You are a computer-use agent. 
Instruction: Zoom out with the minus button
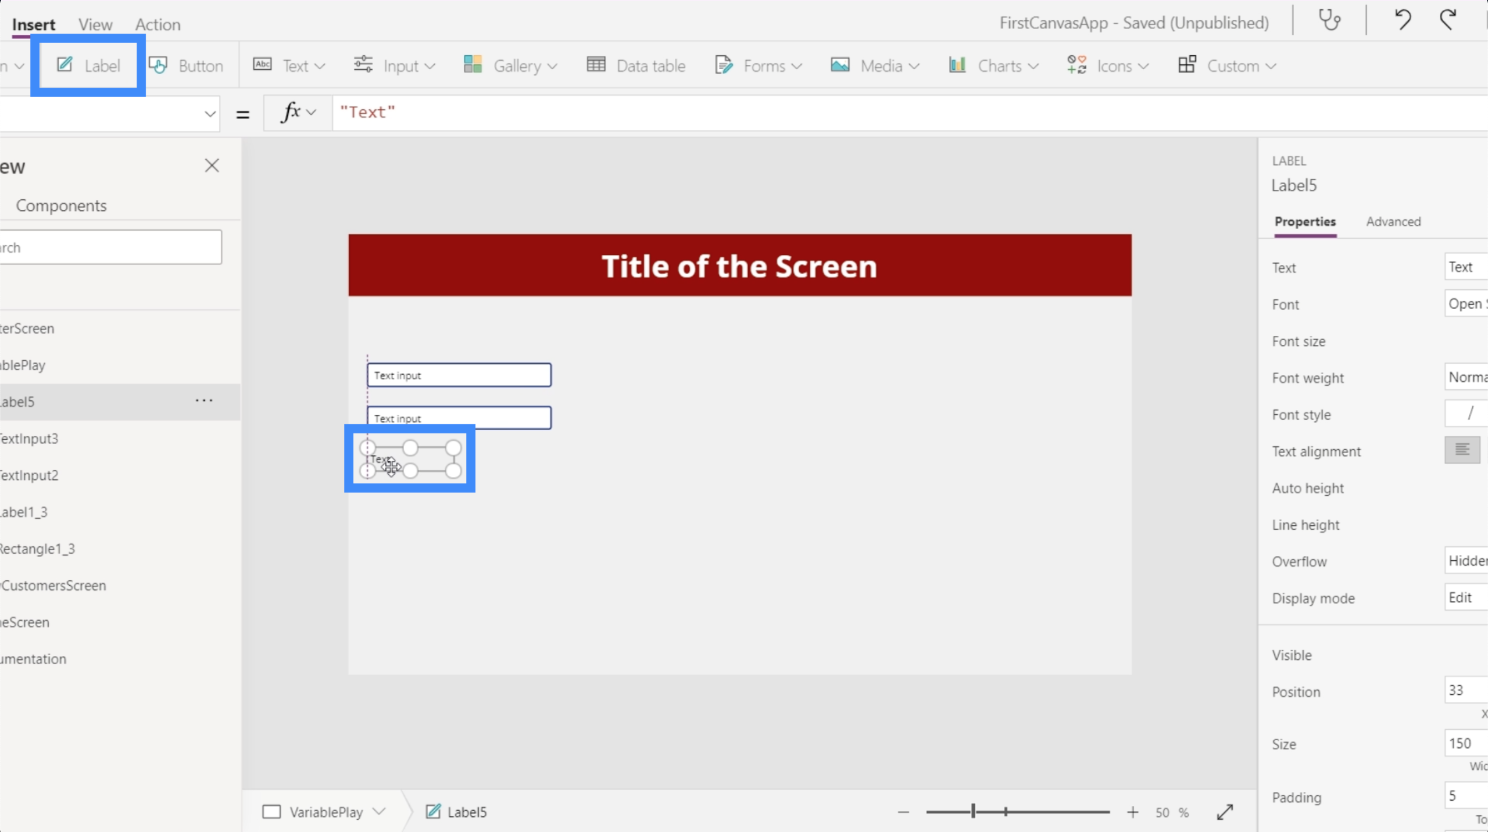tap(903, 812)
